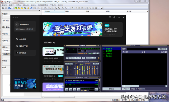Click Winamp next track button
Screen dimensions: 169x102
point(80,58)
